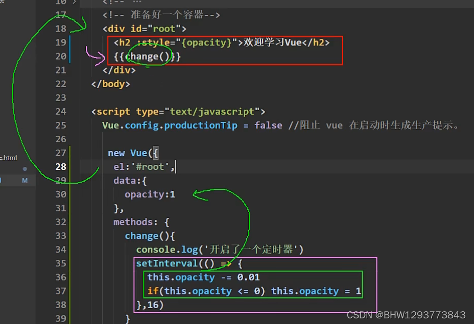Click productionTip in the Vue.config line

coord(201,126)
